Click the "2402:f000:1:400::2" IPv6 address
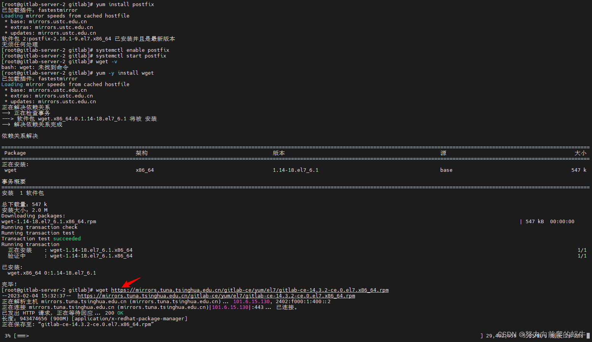The image size is (592, 342). (303, 302)
